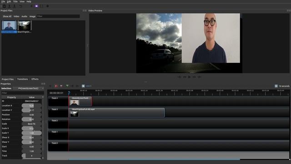
Task: Jump to the next marker arrow
Action: [77, 86]
